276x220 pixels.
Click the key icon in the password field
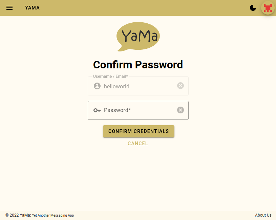(97, 110)
